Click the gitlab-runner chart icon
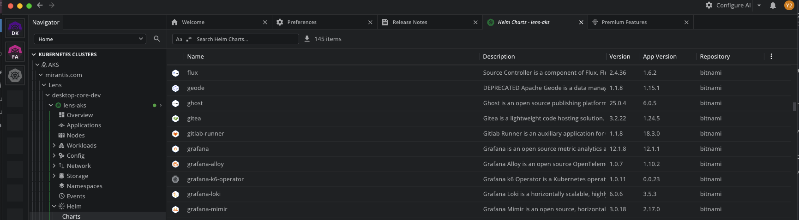The width and height of the screenshot is (799, 220). [x=175, y=134]
